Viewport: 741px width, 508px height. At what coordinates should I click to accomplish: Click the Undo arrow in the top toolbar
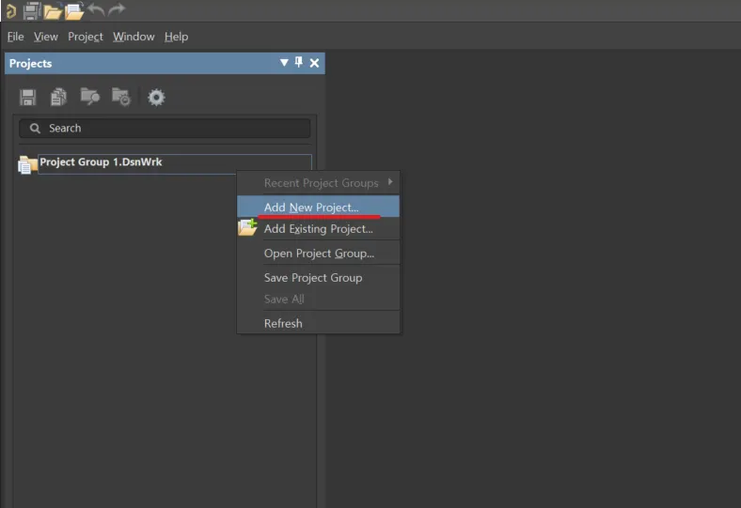tap(96, 9)
